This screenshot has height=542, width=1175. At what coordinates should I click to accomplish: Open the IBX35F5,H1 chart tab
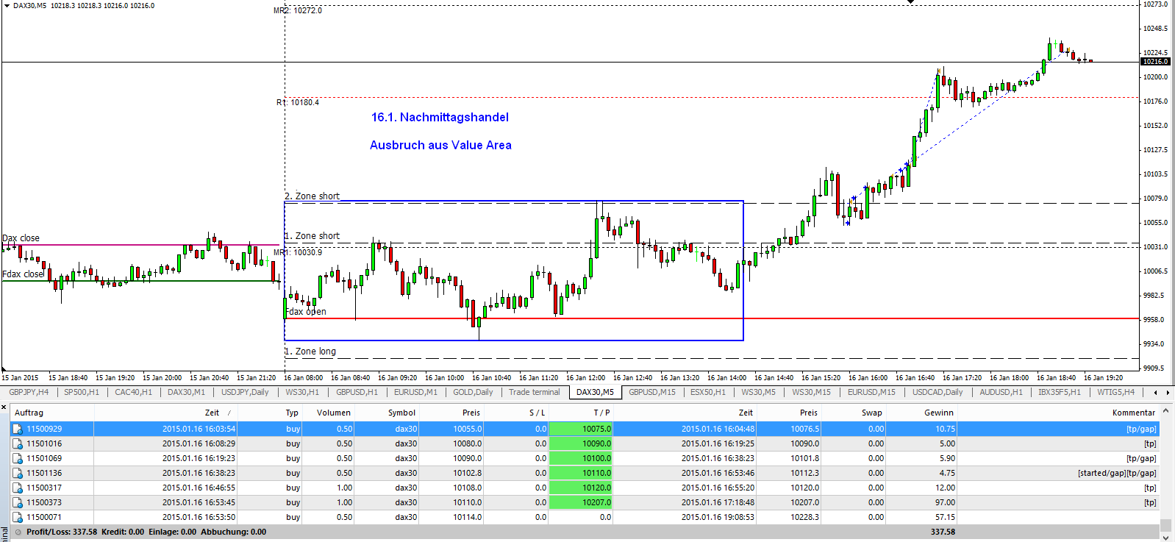pyautogui.click(x=1060, y=392)
